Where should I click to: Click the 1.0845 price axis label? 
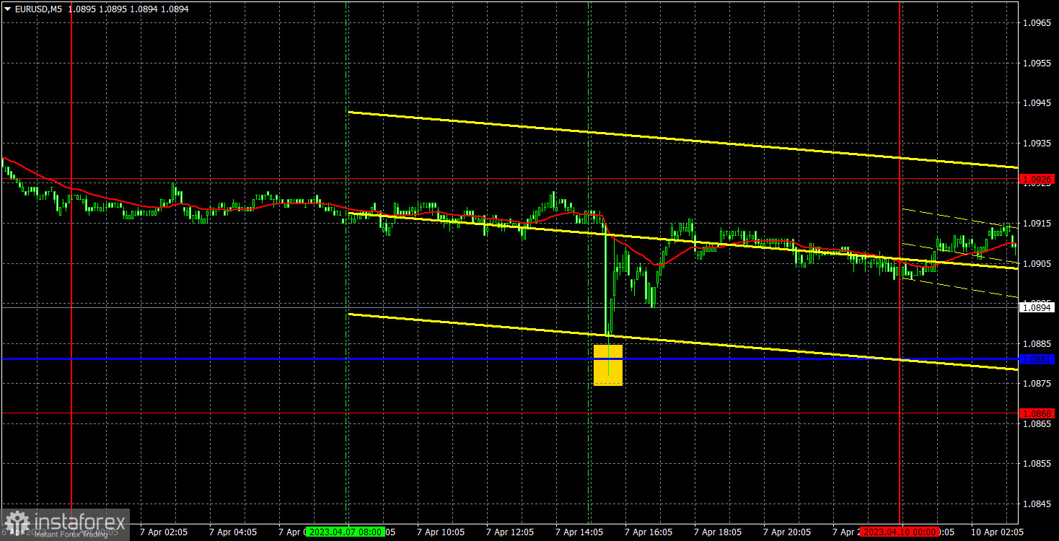coord(1037,504)
